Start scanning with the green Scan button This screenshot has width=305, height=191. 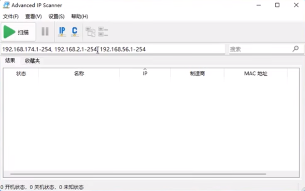point(18,32)
